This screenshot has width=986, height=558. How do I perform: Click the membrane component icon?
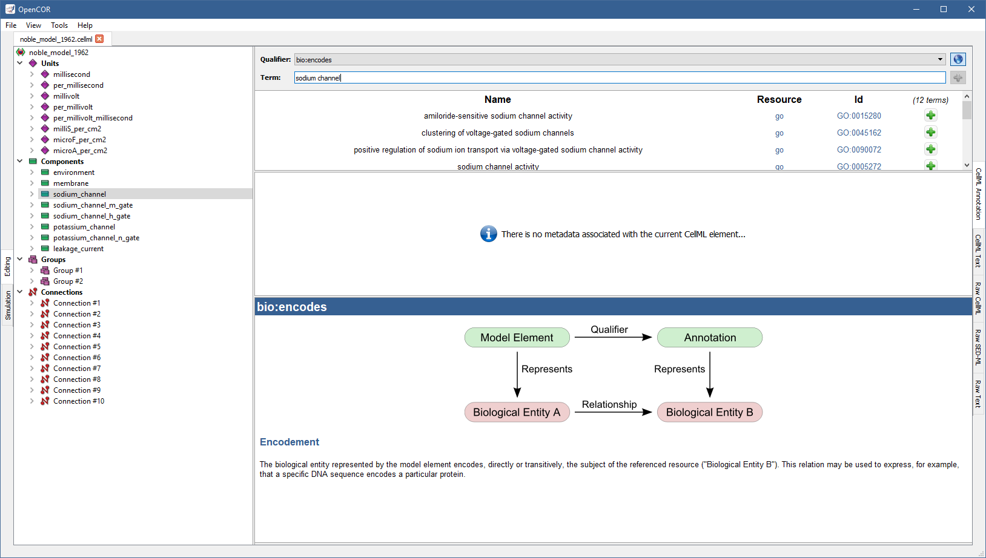point(45,183)
